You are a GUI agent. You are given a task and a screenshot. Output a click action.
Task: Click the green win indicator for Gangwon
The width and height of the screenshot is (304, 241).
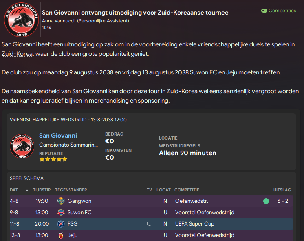tap(266, 201)
